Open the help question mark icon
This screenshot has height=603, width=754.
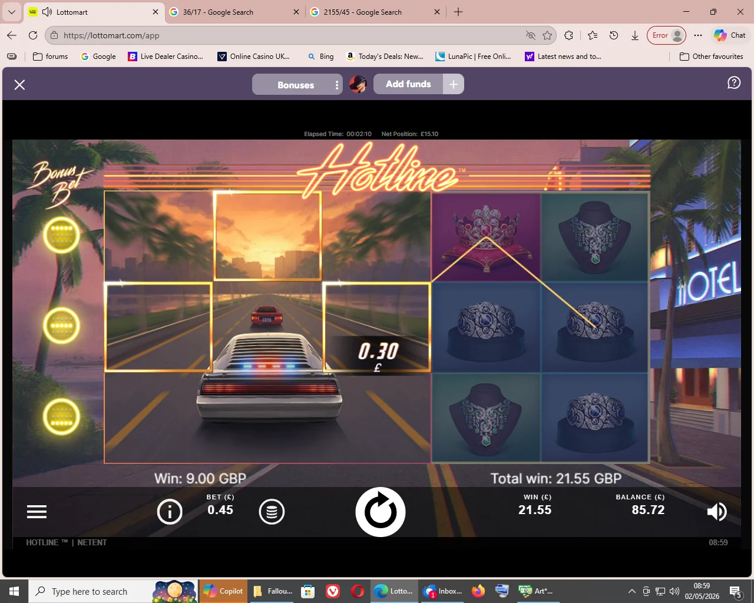pyautogui.click(x=734, y=83)
